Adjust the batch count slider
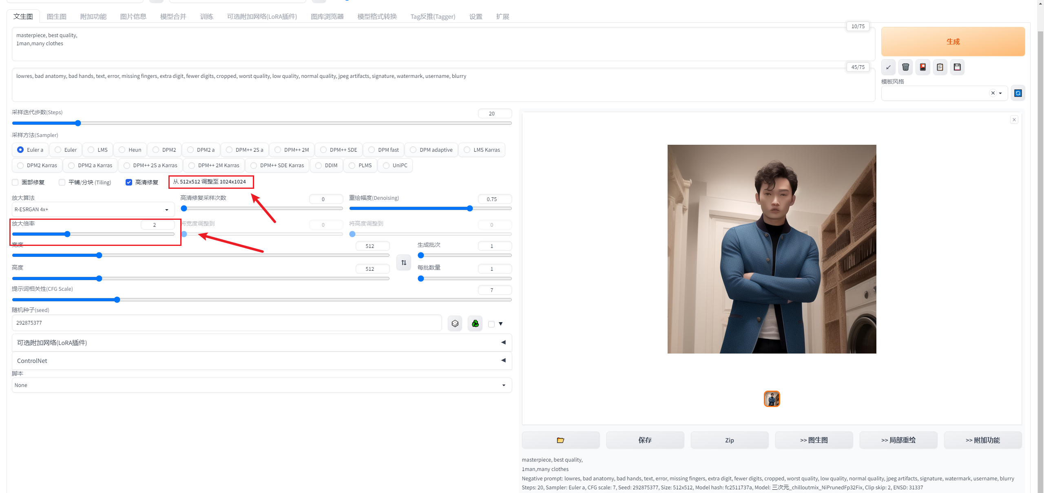 (x=464, y=255)
